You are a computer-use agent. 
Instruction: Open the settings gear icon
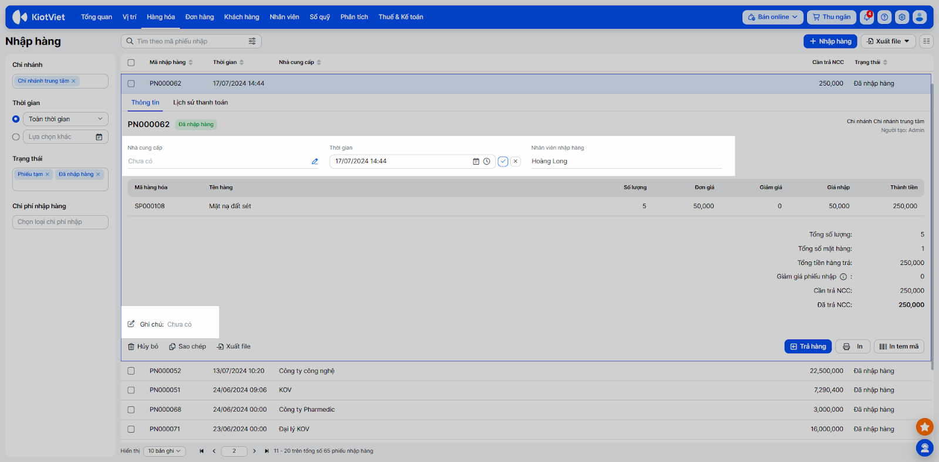click(902, 17)
